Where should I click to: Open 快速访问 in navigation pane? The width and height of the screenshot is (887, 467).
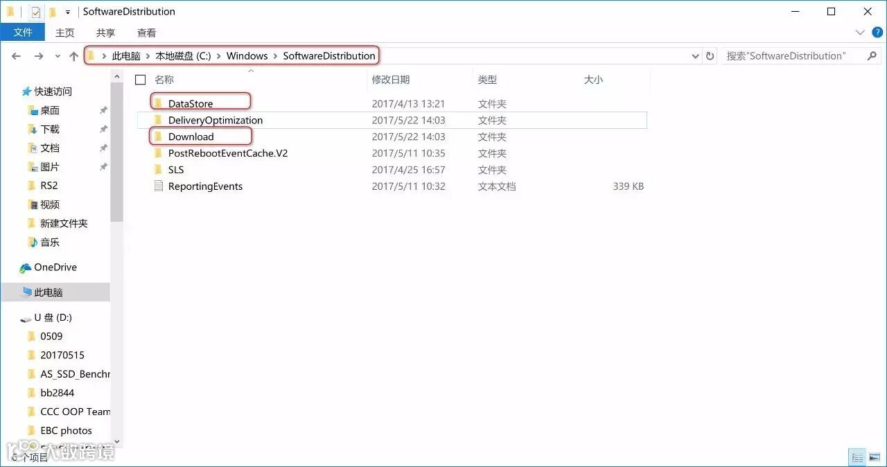pos(53,91)
